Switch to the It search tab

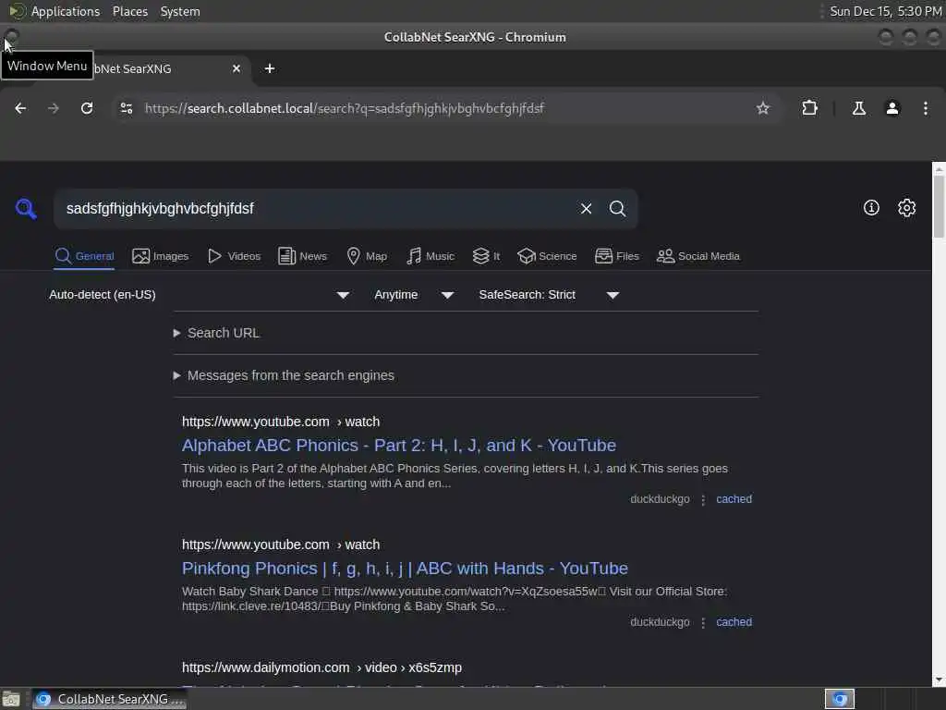coord(486,256)
